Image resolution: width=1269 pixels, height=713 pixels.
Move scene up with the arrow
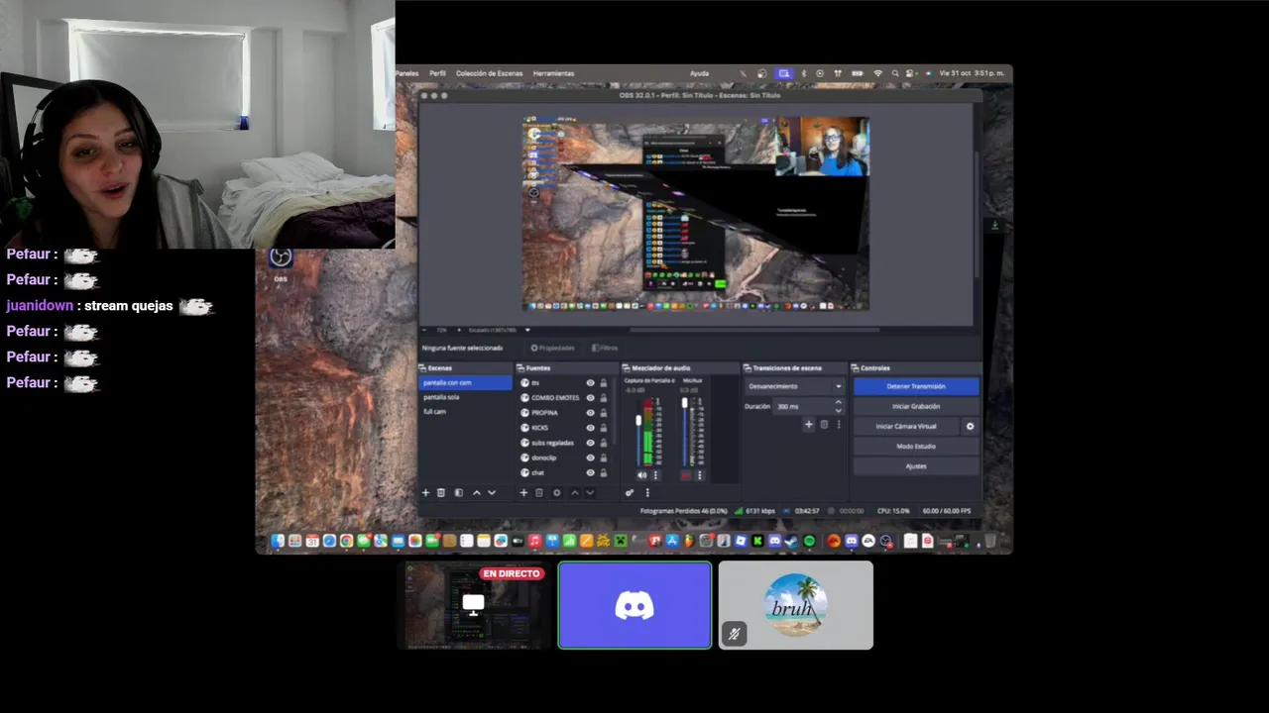[x=477, y=492]
